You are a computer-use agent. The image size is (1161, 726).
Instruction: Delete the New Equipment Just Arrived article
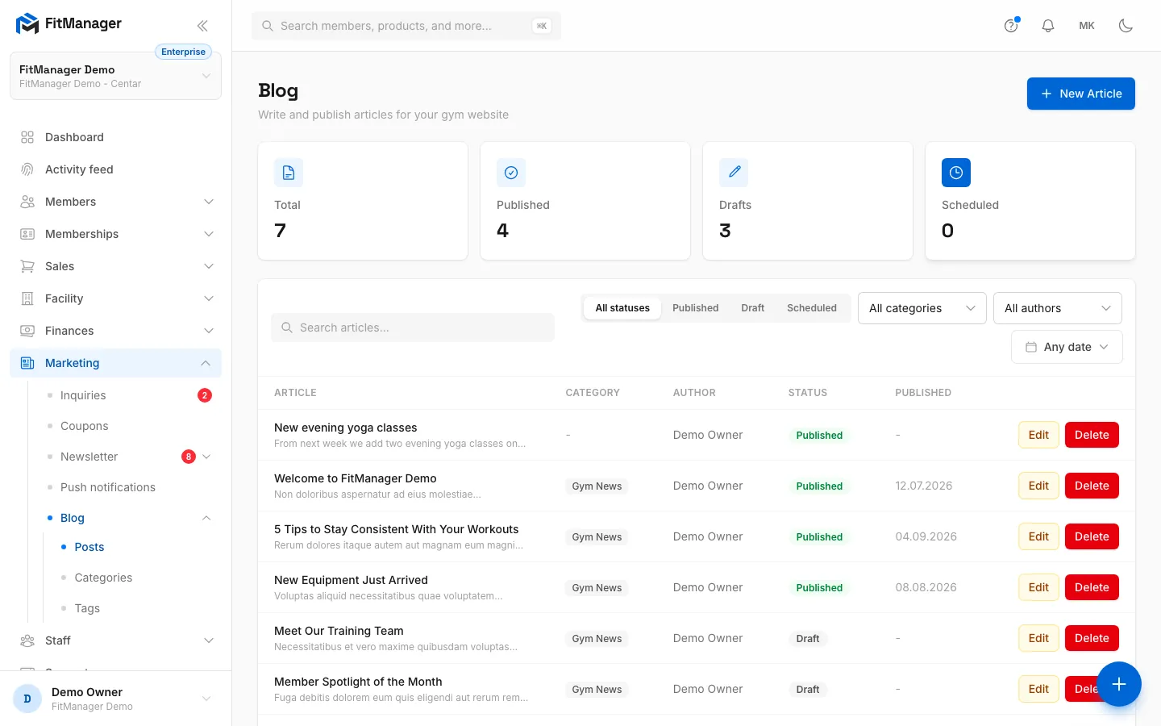[1092, 587]
